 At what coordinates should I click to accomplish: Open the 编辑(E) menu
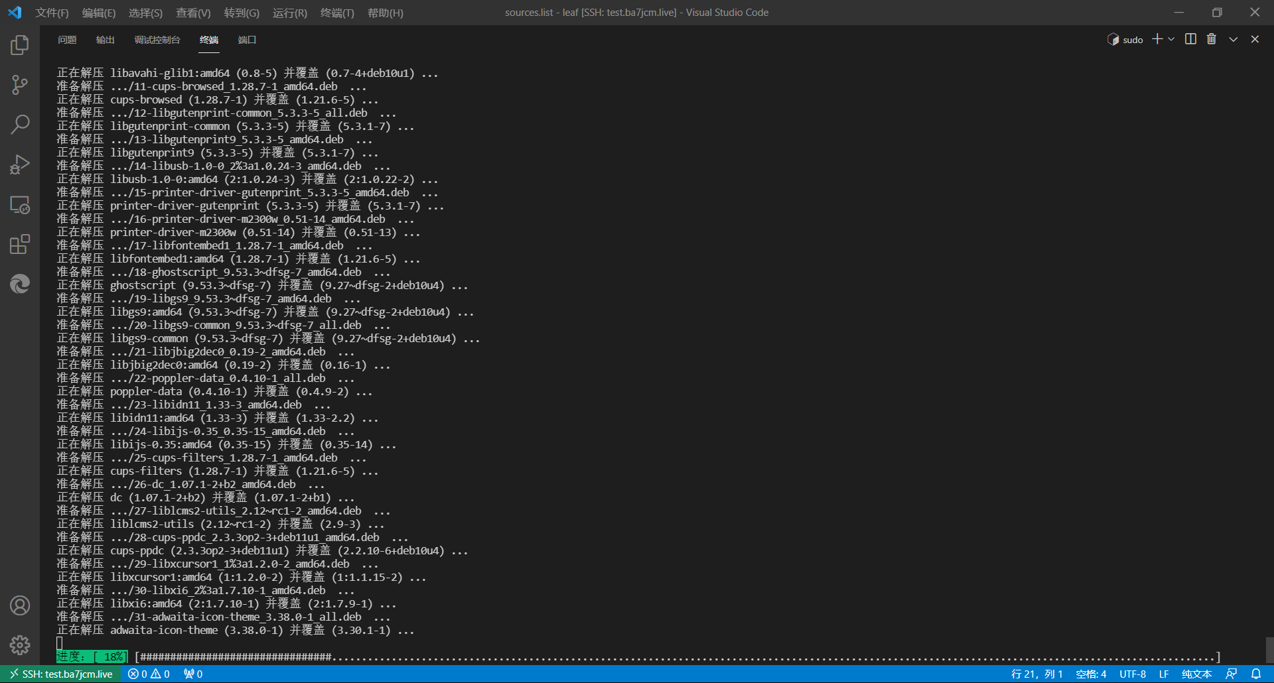(x=99, y=13)
